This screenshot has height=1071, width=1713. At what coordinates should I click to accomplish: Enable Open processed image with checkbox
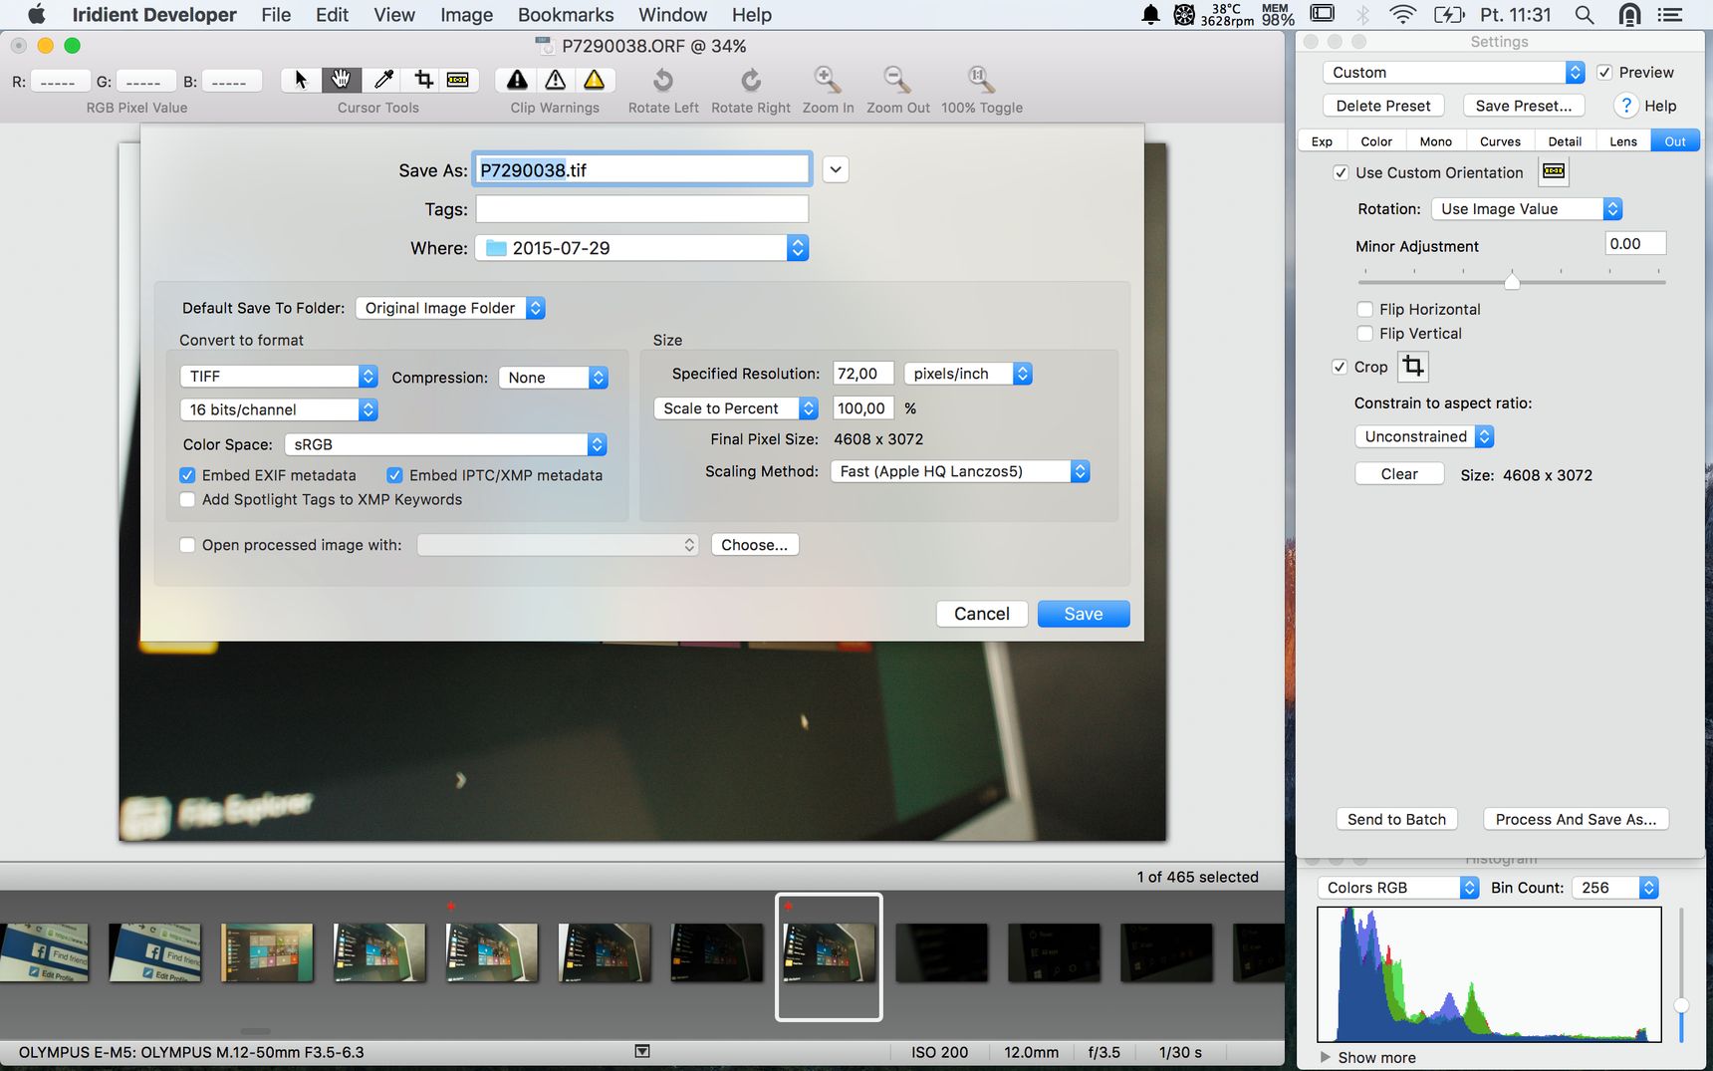click(x=187, y=545)
